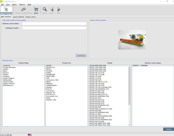Switch to the Search material tab

coord(19,17)
